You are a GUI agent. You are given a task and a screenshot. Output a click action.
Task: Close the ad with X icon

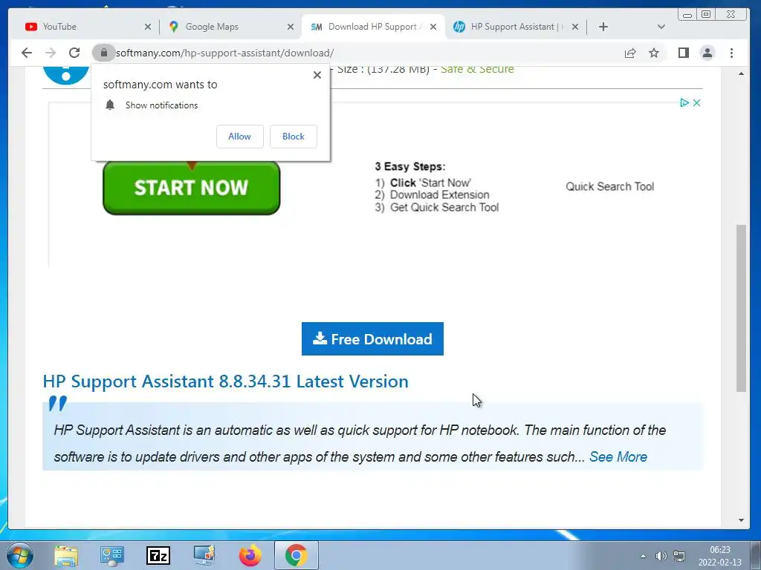point(696,102)
